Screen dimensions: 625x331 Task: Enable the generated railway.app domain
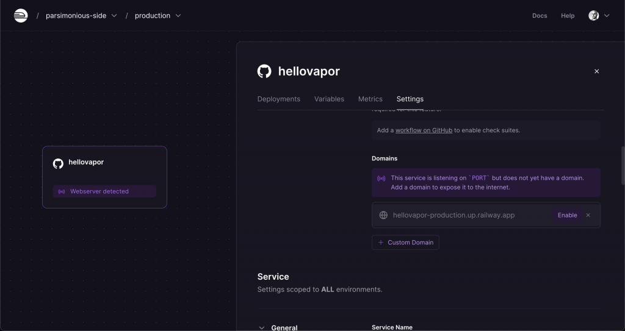coord(567,215)
